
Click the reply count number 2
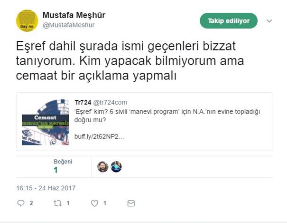pos(31,203)
